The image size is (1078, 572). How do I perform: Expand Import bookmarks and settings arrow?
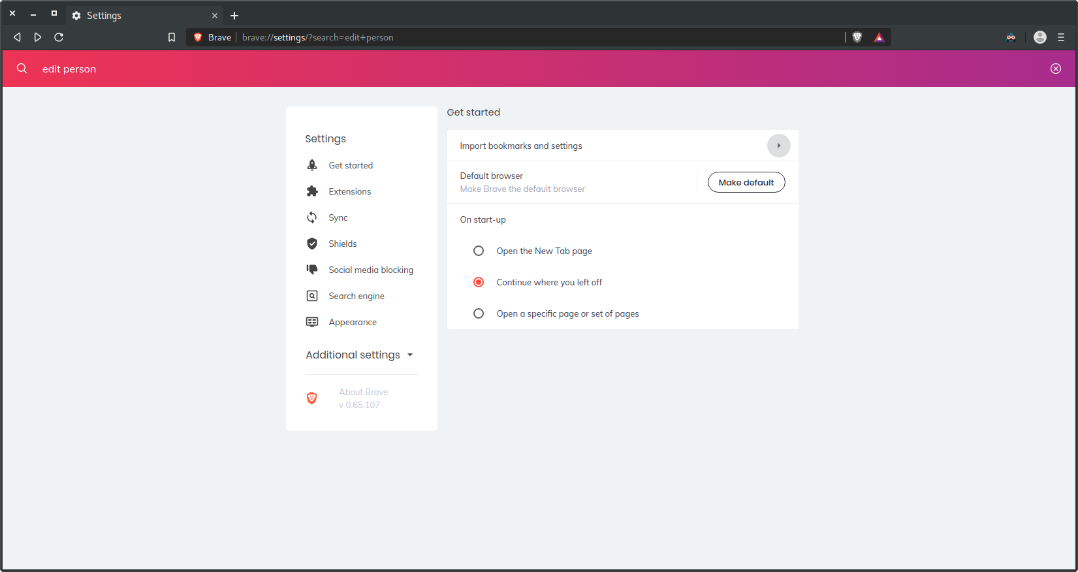[779, 146]
